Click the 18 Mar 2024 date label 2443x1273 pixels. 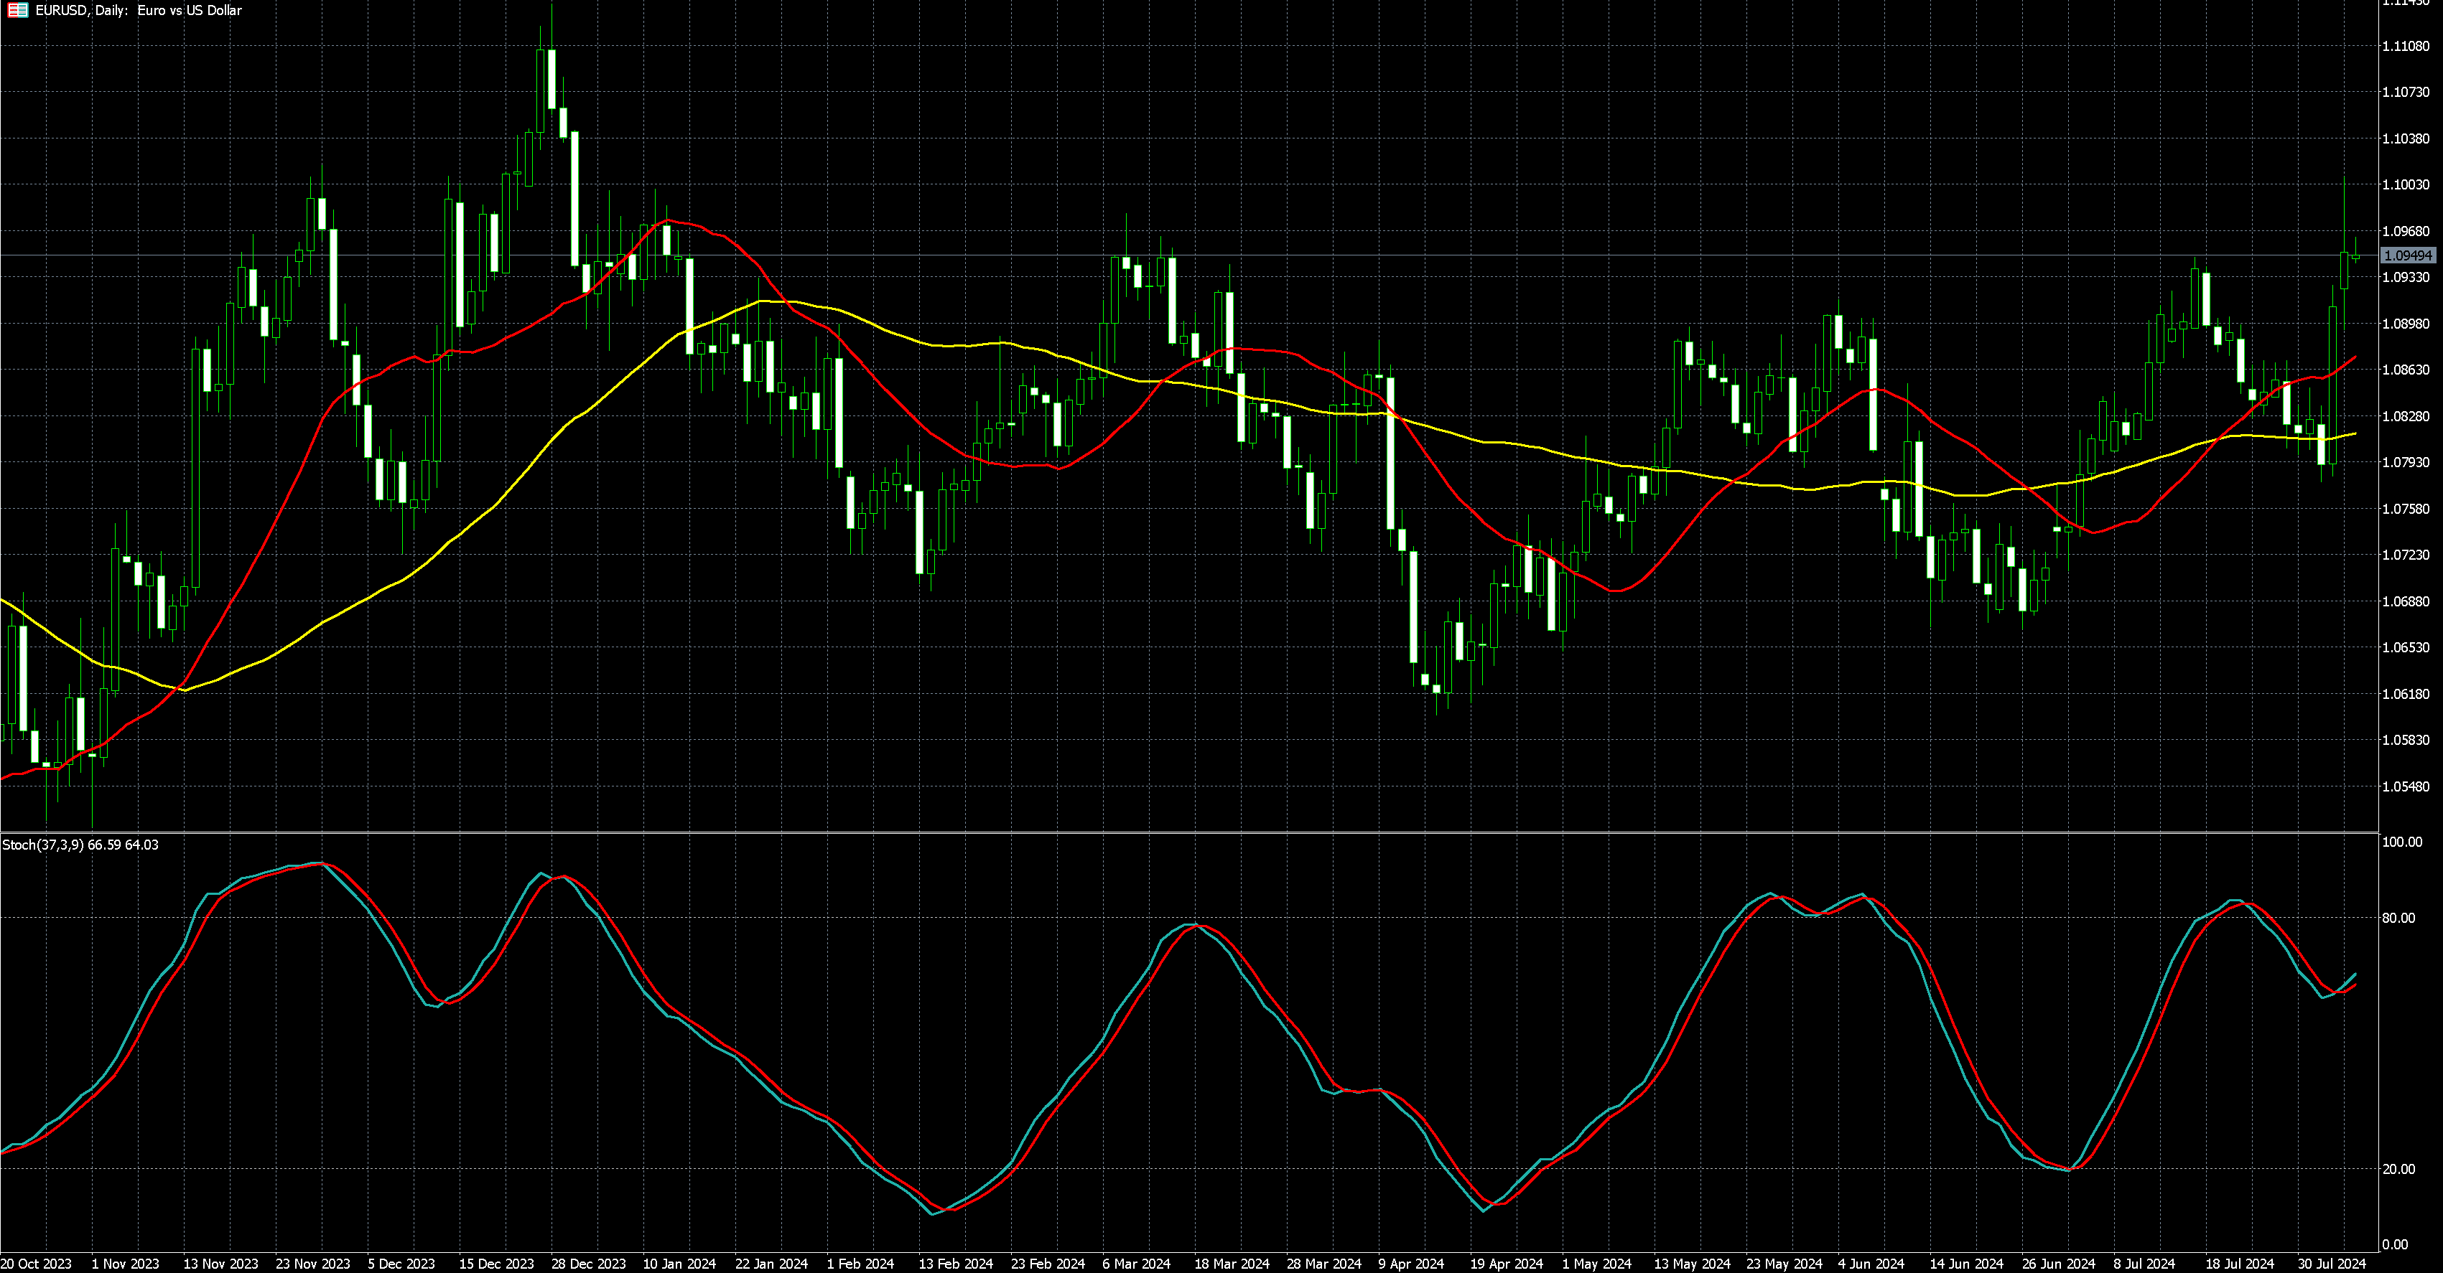[1231, 1264]
